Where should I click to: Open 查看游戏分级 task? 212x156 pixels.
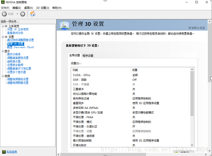(x=15, y=33)
